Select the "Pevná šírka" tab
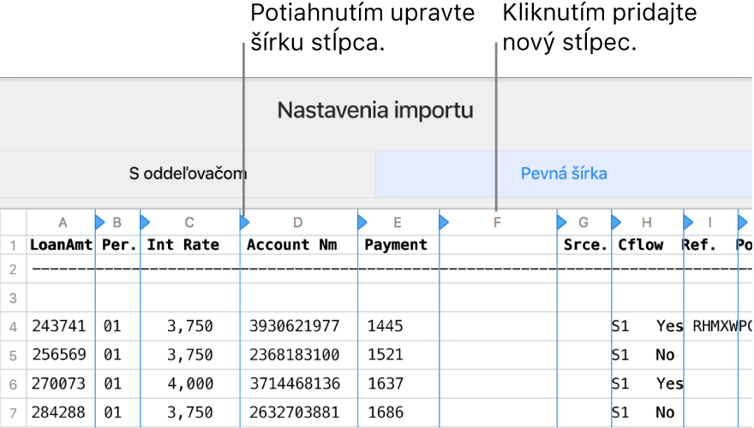This screenshot has width=754, height=428. tap(564, 174)
